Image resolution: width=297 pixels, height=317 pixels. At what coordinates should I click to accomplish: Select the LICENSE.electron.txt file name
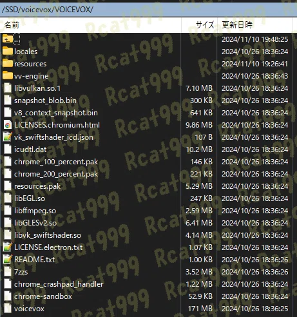pos(48,247)
